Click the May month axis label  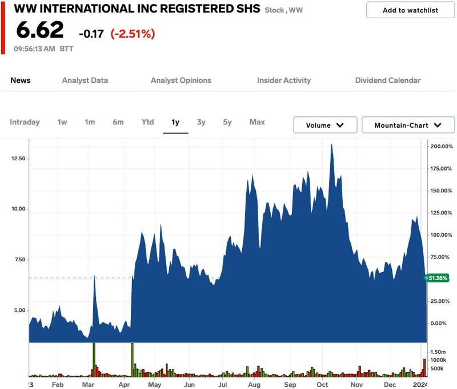pyautogui.click(x=154, y=384)
